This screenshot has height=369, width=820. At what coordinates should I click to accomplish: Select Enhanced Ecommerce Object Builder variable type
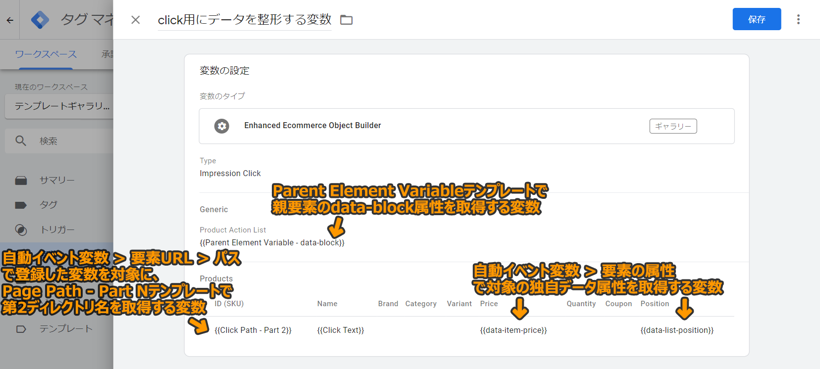pos(466,126)
